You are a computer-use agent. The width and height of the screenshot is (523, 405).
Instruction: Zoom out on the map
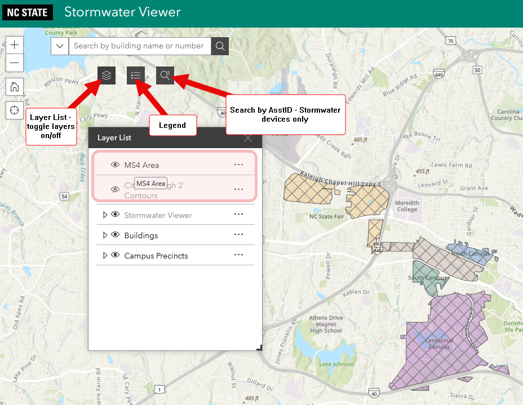[14, 63]
